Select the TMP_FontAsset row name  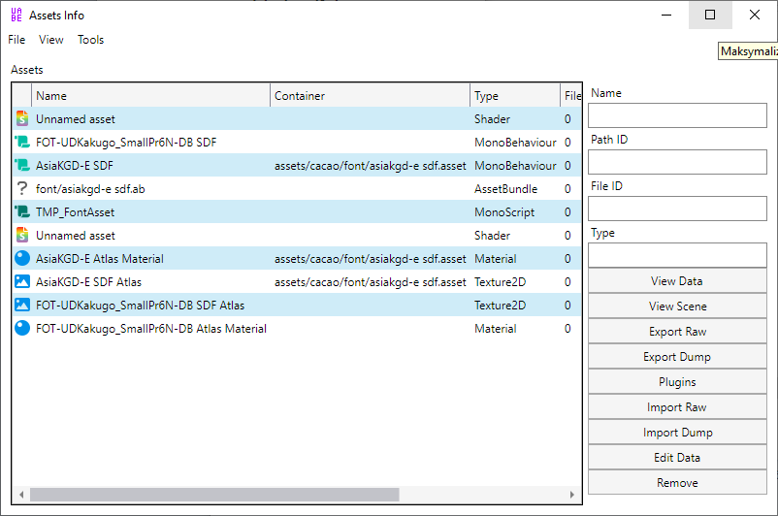[75, 212]
